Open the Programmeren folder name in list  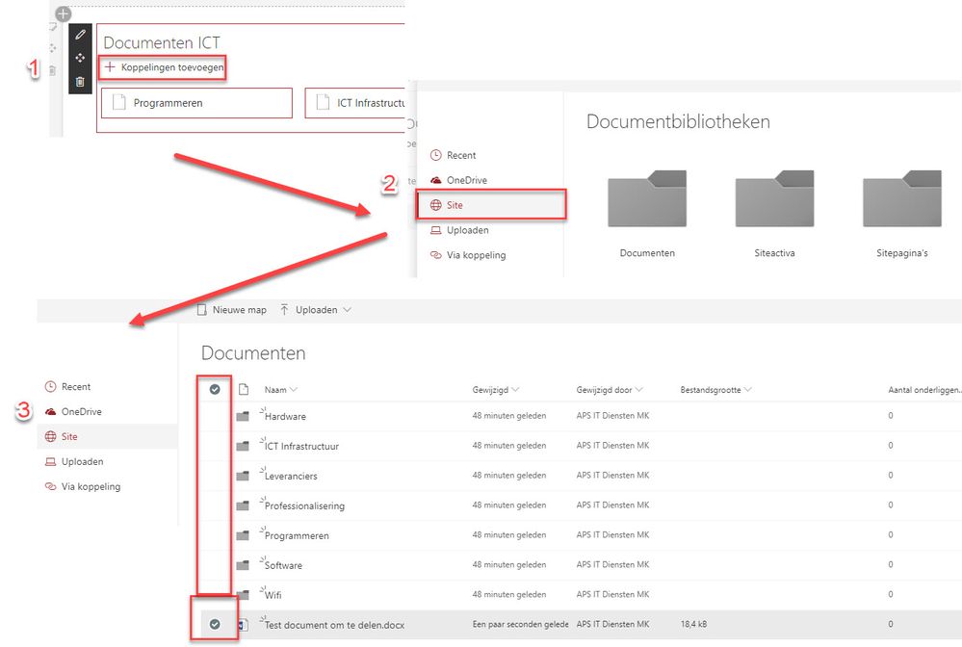coord(297,536)
